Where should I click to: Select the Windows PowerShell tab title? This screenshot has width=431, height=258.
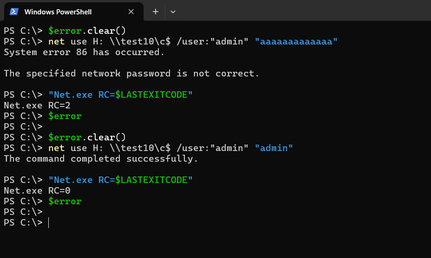pyautogui.click(x=58, y=12)
